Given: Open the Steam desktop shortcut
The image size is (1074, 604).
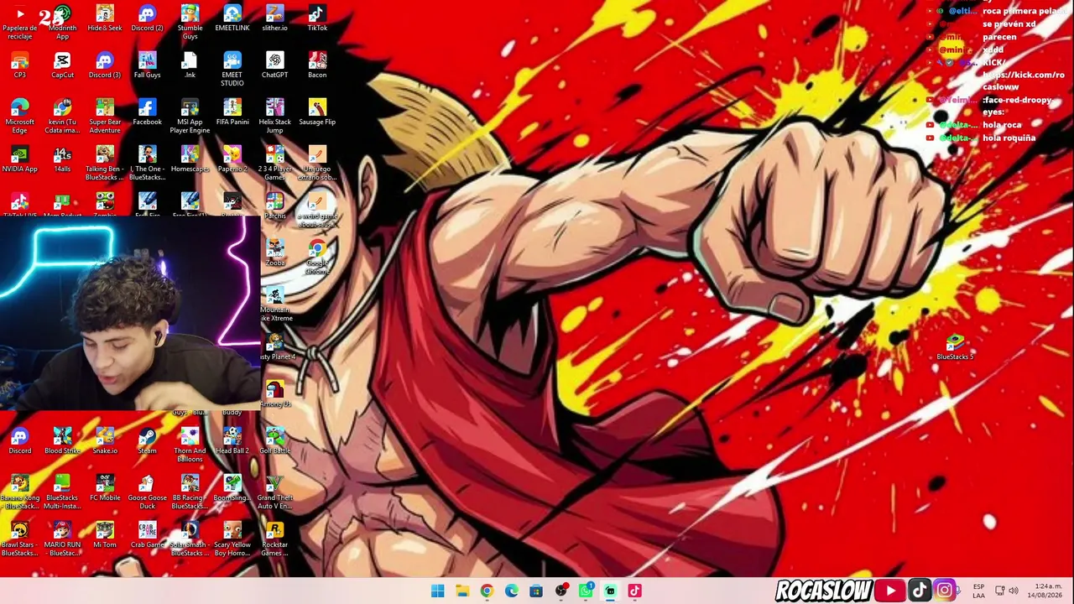Looking at the screenshot, I should [147, 441].
